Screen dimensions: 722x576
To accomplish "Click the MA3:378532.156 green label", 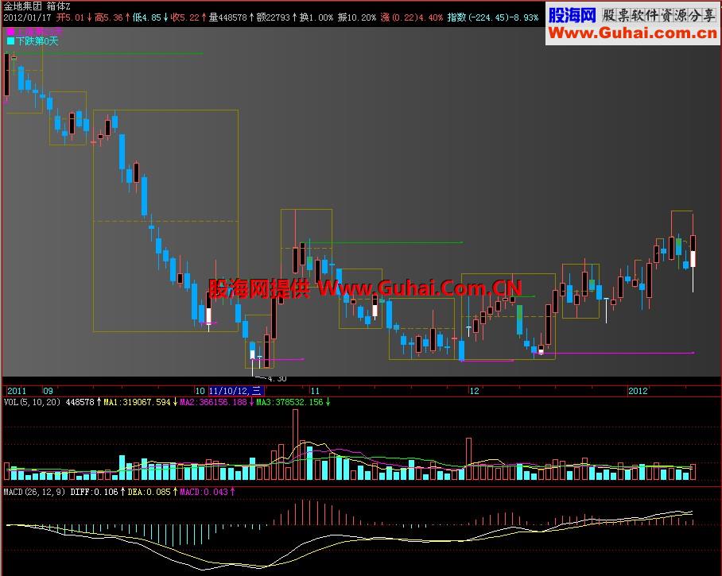I will click(x=290, y=402).
